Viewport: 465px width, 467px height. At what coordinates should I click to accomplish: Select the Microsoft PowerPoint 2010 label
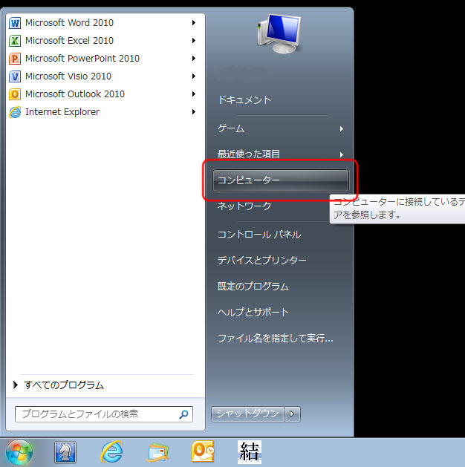click(82, 59)
